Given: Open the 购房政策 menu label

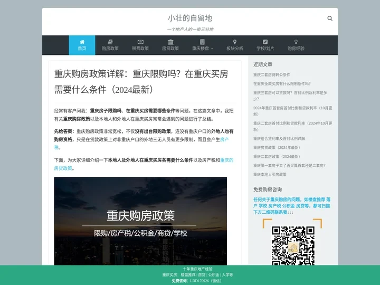Looking at the screenshot, I should click(x=110, y=48).
